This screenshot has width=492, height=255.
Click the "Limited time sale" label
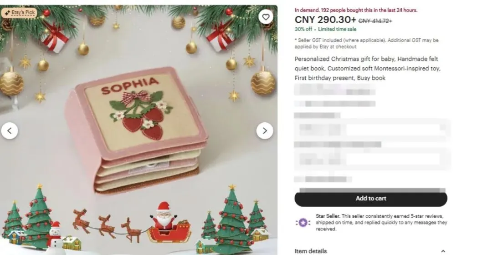337,29
